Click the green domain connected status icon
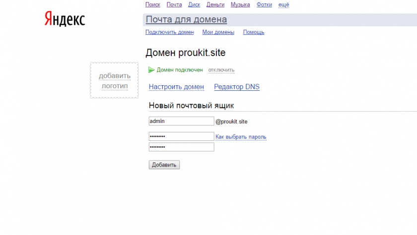This screenshot has height=235, width=417. point(151,70)
